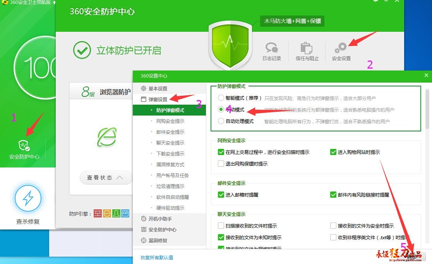Click the 360安全防护中心 window title
The width and height of the screenshot is (432, 264).
click(102, 12)
